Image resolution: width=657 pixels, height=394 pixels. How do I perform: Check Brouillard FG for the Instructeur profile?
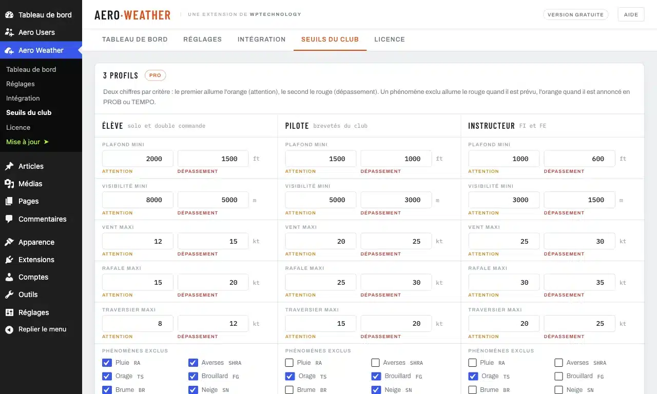coord(559,376)
